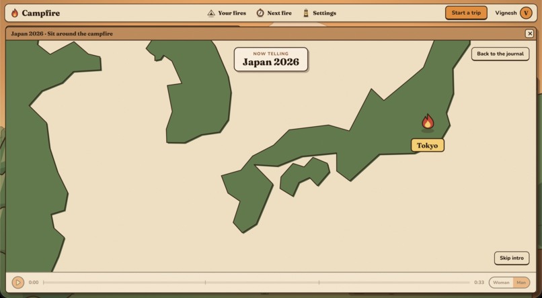
Task: Open the Settings menu item
Action: 319,13
